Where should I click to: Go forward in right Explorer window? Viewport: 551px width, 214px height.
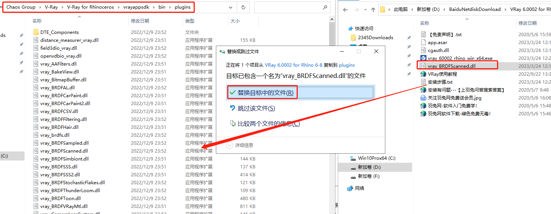tap(356, 9)
